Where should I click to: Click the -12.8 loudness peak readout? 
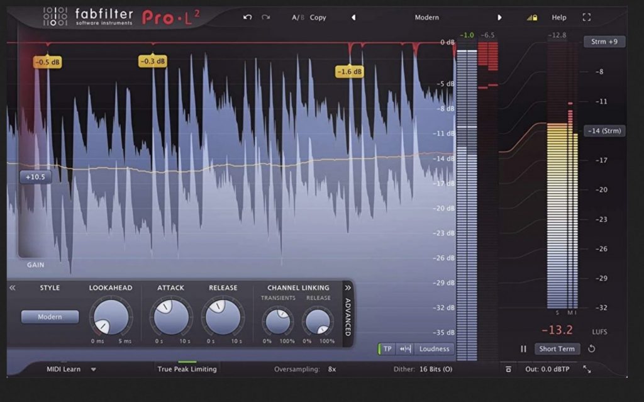pos(557,35)
